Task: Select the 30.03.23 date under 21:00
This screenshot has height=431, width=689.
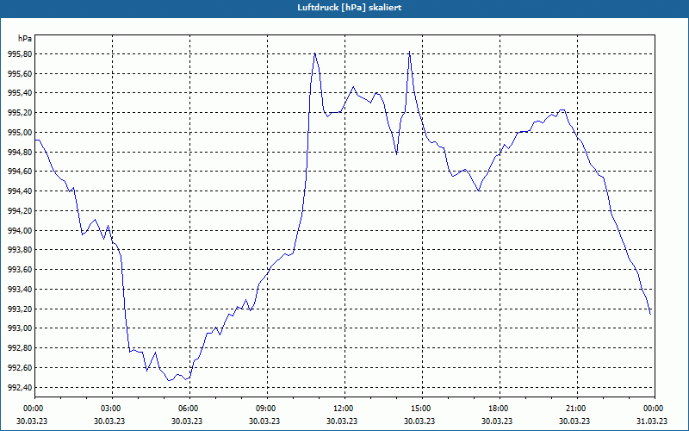Action: [x=574, y=421]
